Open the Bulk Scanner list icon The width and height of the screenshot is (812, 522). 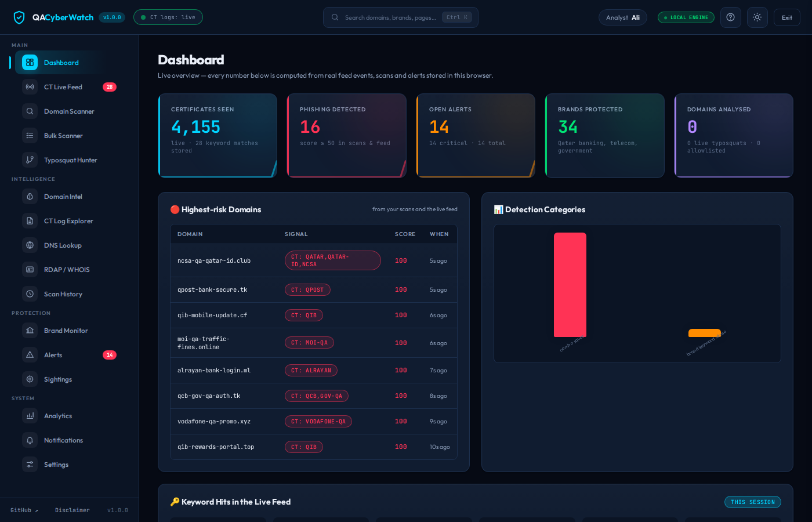click(x=30, y=136)
